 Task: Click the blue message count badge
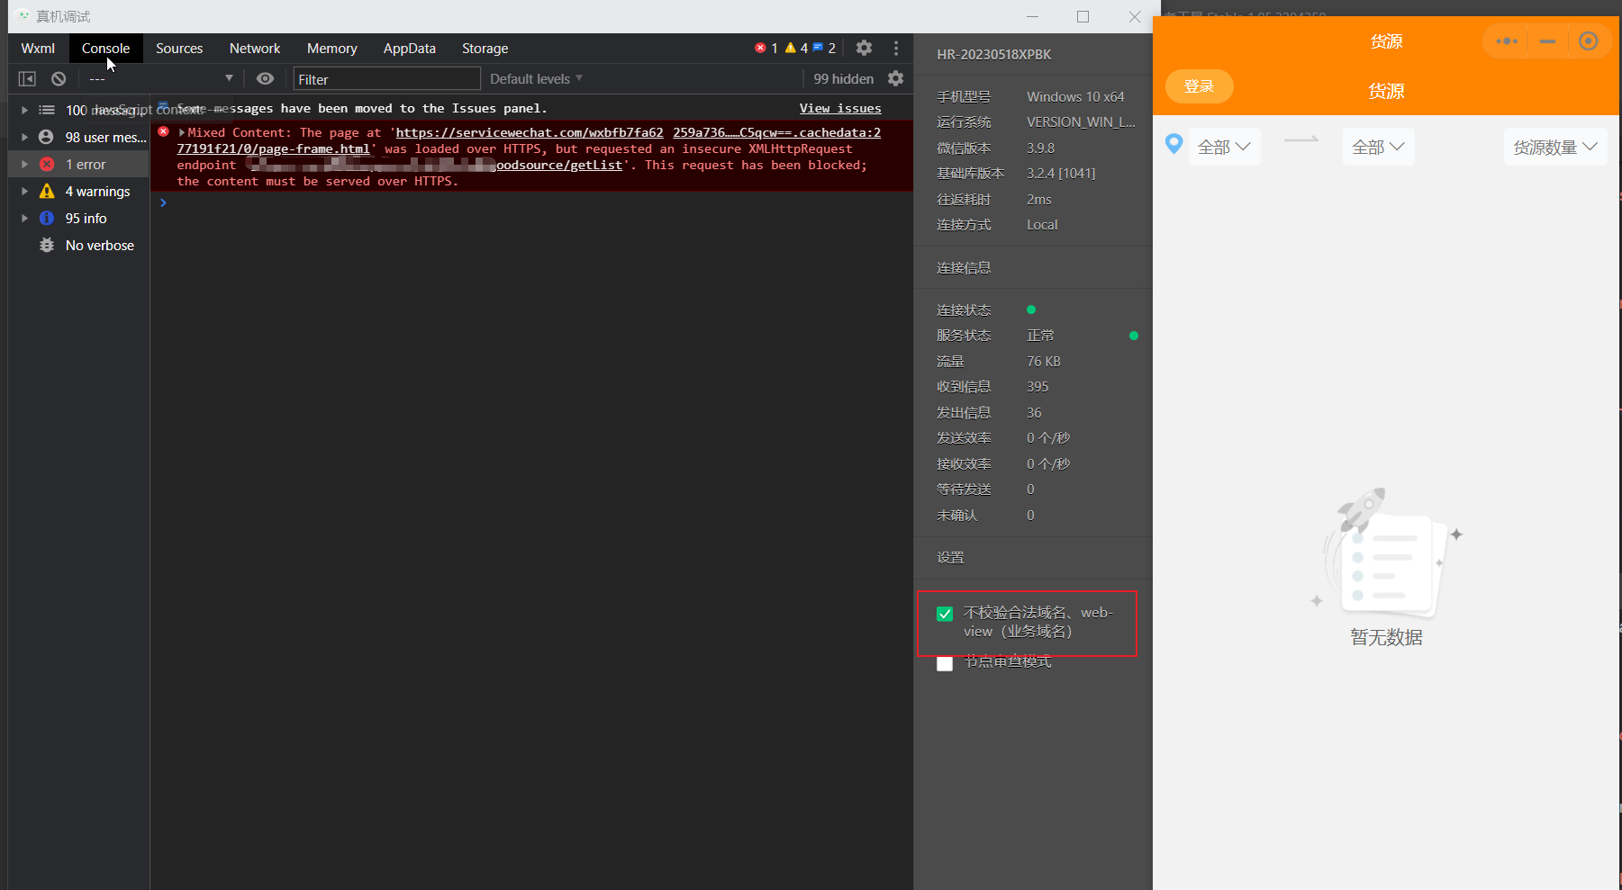[x=824, y=48]
